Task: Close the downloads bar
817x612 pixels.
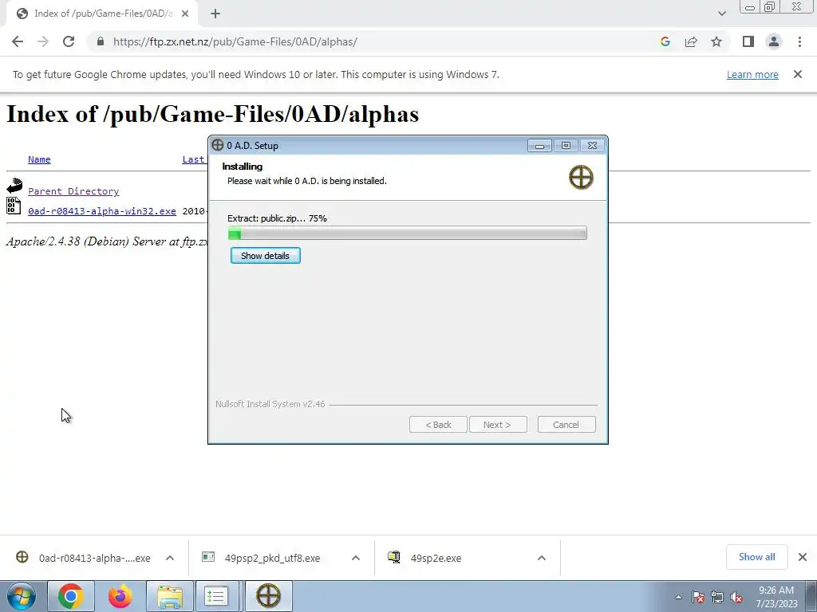Action: pos(803,557)
